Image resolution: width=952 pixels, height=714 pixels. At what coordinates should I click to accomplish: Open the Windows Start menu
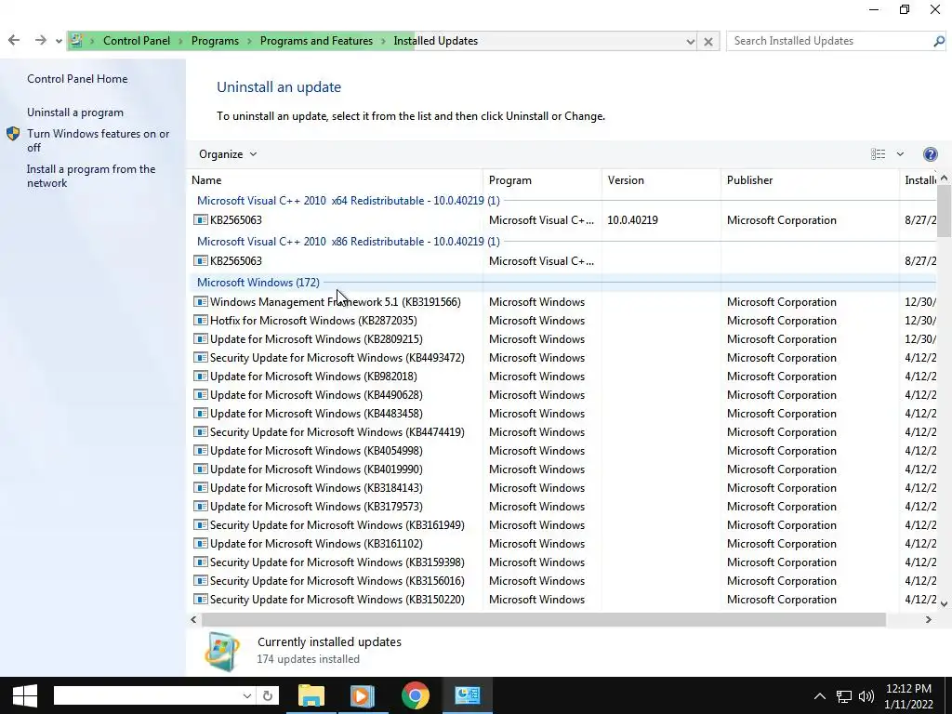(24, 695)
